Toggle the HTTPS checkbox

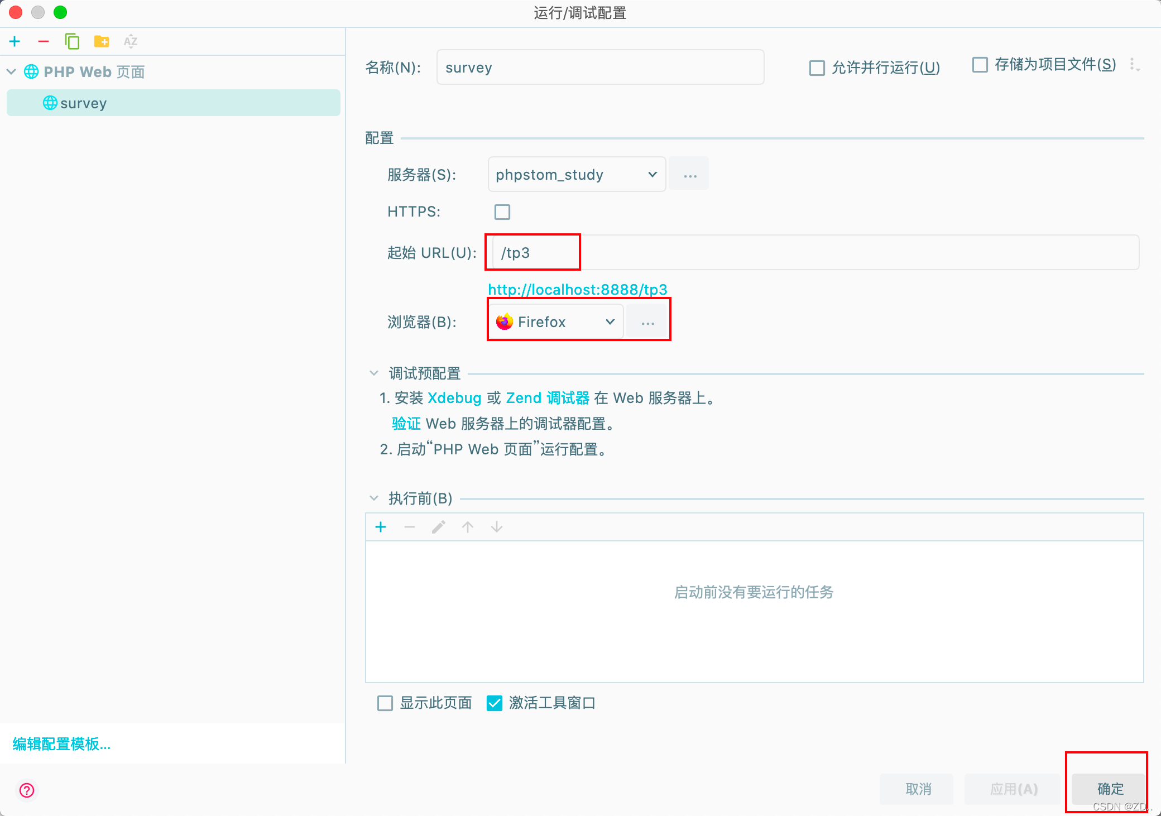[x=502, y=212]
